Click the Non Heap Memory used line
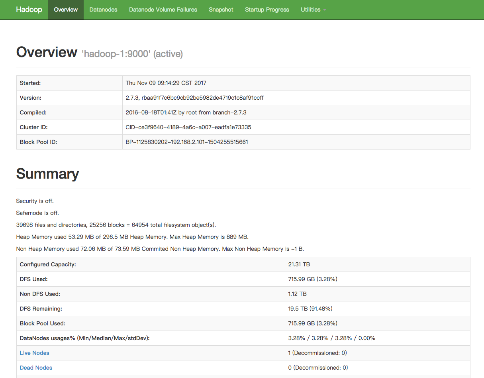 pyautogui.click(x=160, y=249)
